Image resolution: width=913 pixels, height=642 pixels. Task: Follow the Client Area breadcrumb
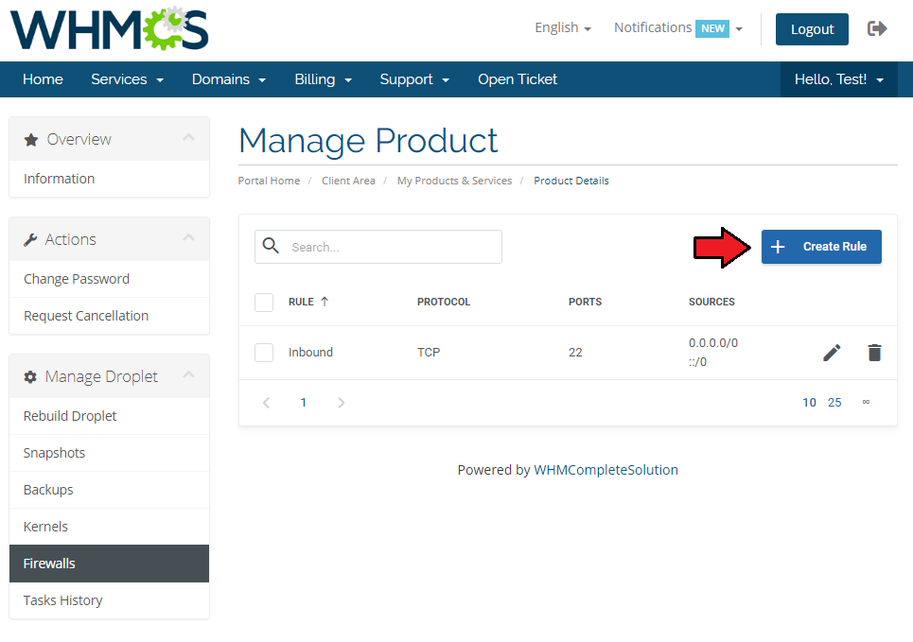point(348,181)
